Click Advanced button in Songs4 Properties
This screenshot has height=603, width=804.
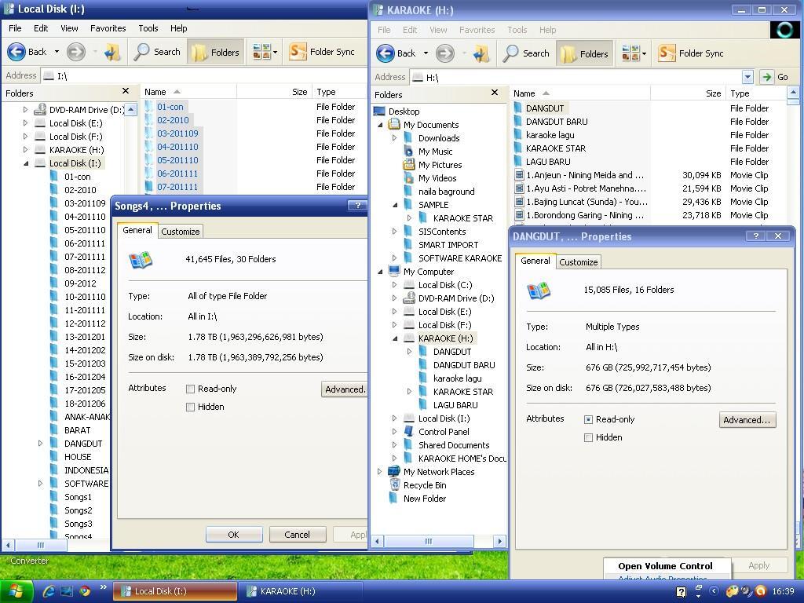coord(344,389)
